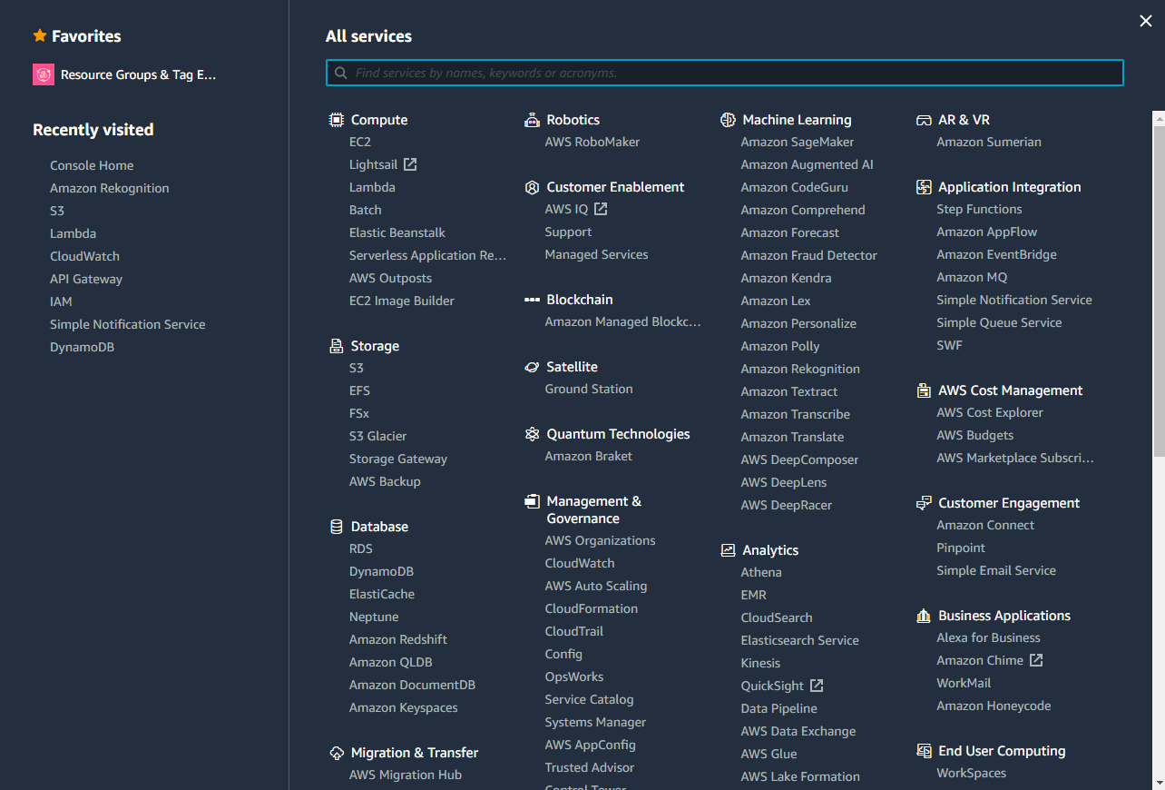Screen dimensions: 1165x790
Task: Open AWS Organizations
Action: pyautogui.click(x=601, y=540)
